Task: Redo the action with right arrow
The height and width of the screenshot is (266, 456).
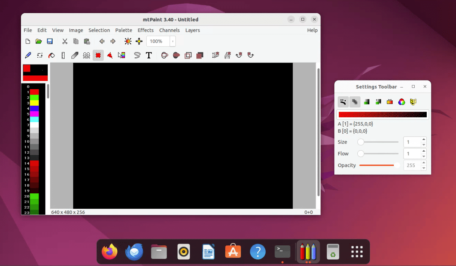Action: tap(113, 41)
